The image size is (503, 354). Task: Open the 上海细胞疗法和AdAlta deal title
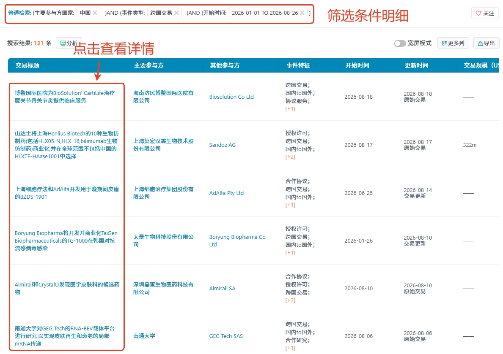click(x=67, y=193)
